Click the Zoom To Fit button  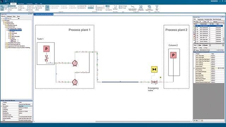(31, 6)
